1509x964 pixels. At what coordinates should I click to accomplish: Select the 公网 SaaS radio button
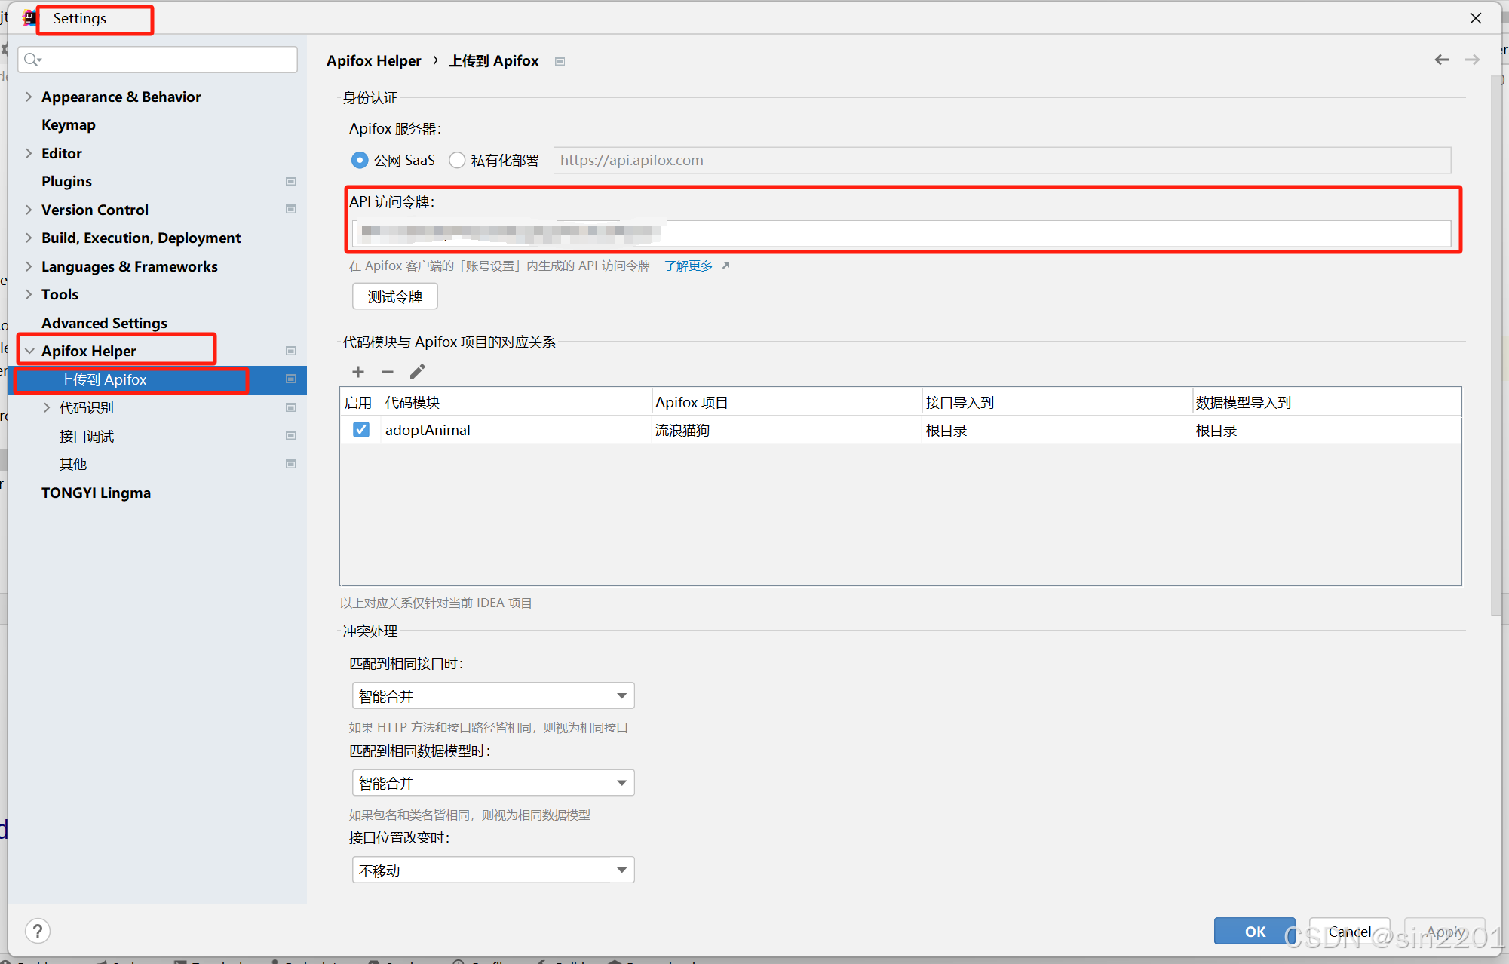tap(360, 160)
